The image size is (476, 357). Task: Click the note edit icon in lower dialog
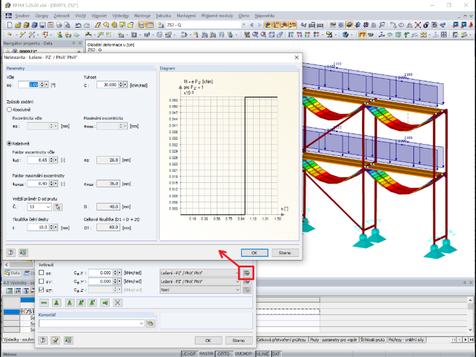[55, 340]
